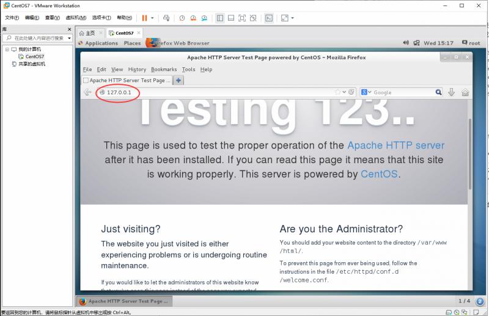Click the library search input field
This screenshot has height=316, width=489.
click(x=37, y=38)
